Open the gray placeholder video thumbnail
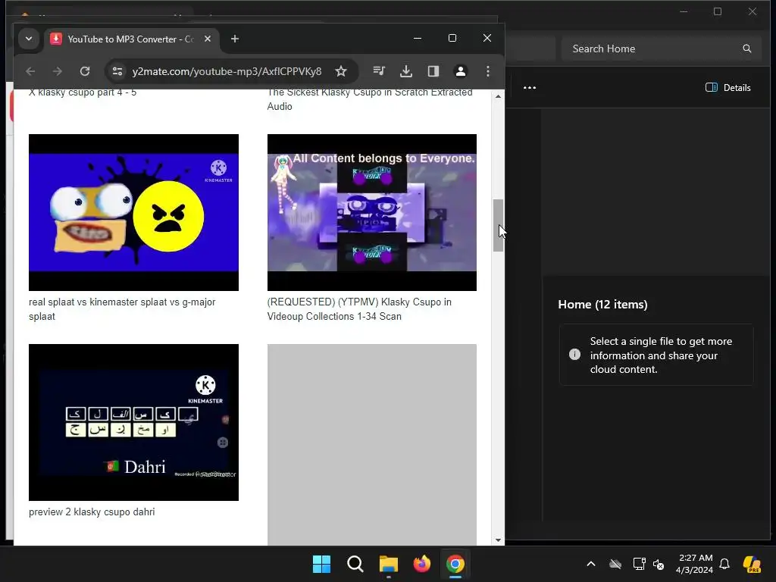Screen dimensions: 776x582 [371, 444]
